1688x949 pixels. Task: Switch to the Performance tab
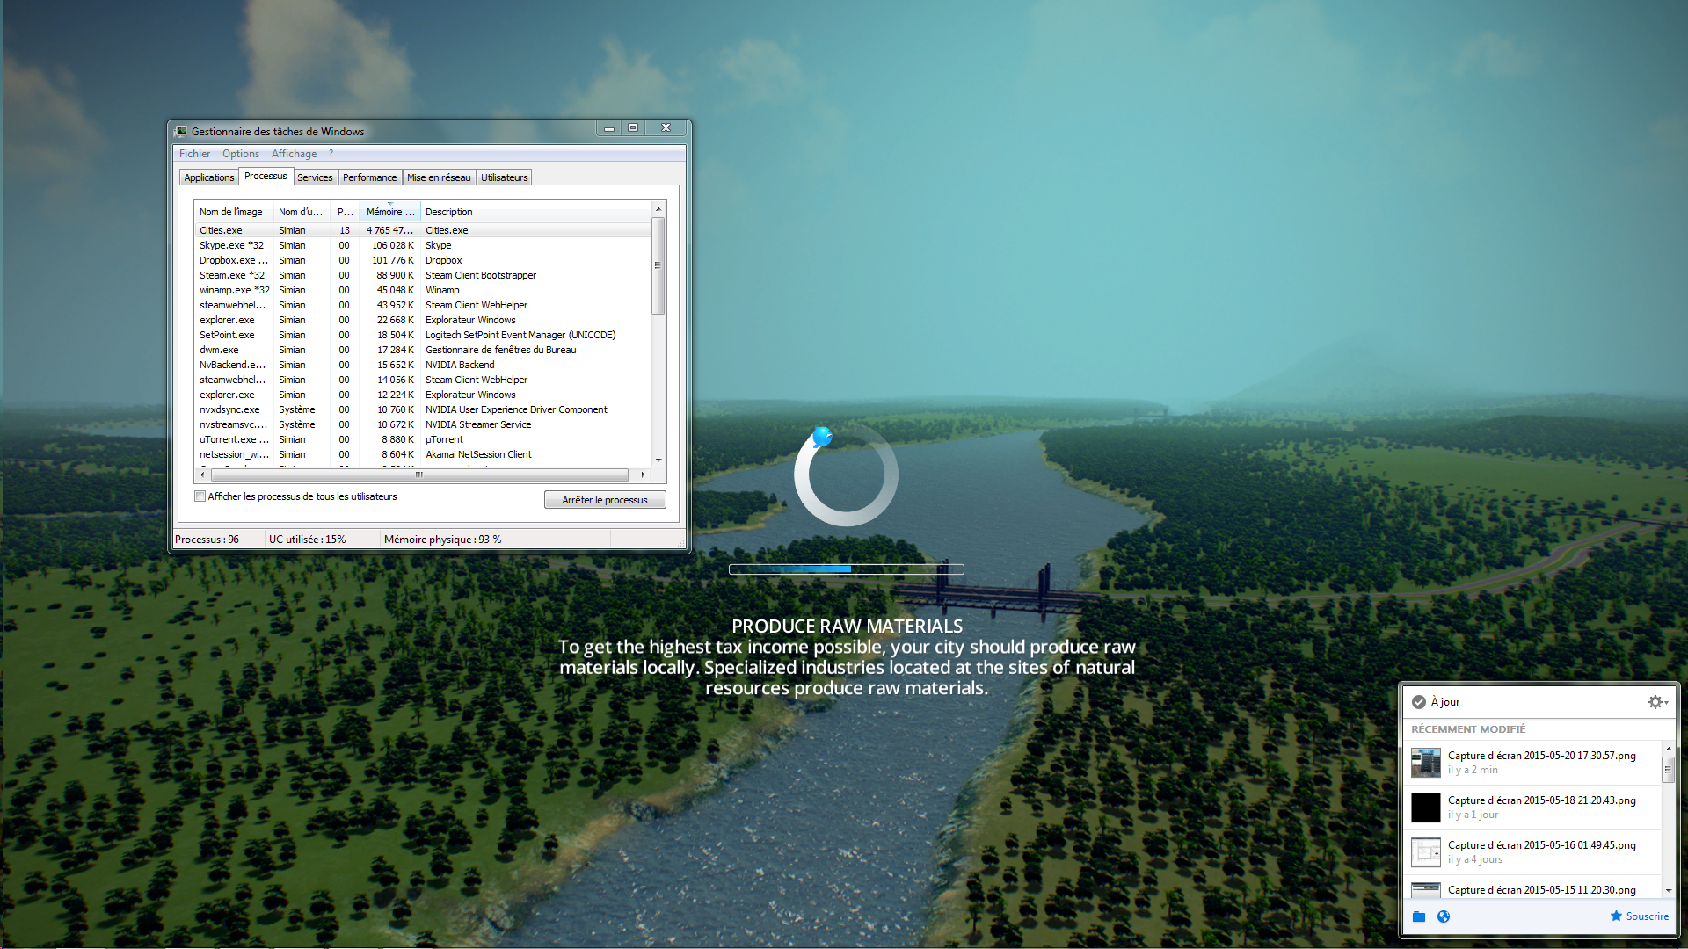(369, 177)
